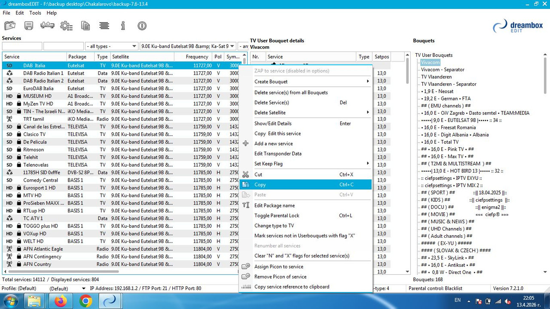Click the open folder toolbar icon
Screen dimensions: 550x309
(x=9, y=26)
